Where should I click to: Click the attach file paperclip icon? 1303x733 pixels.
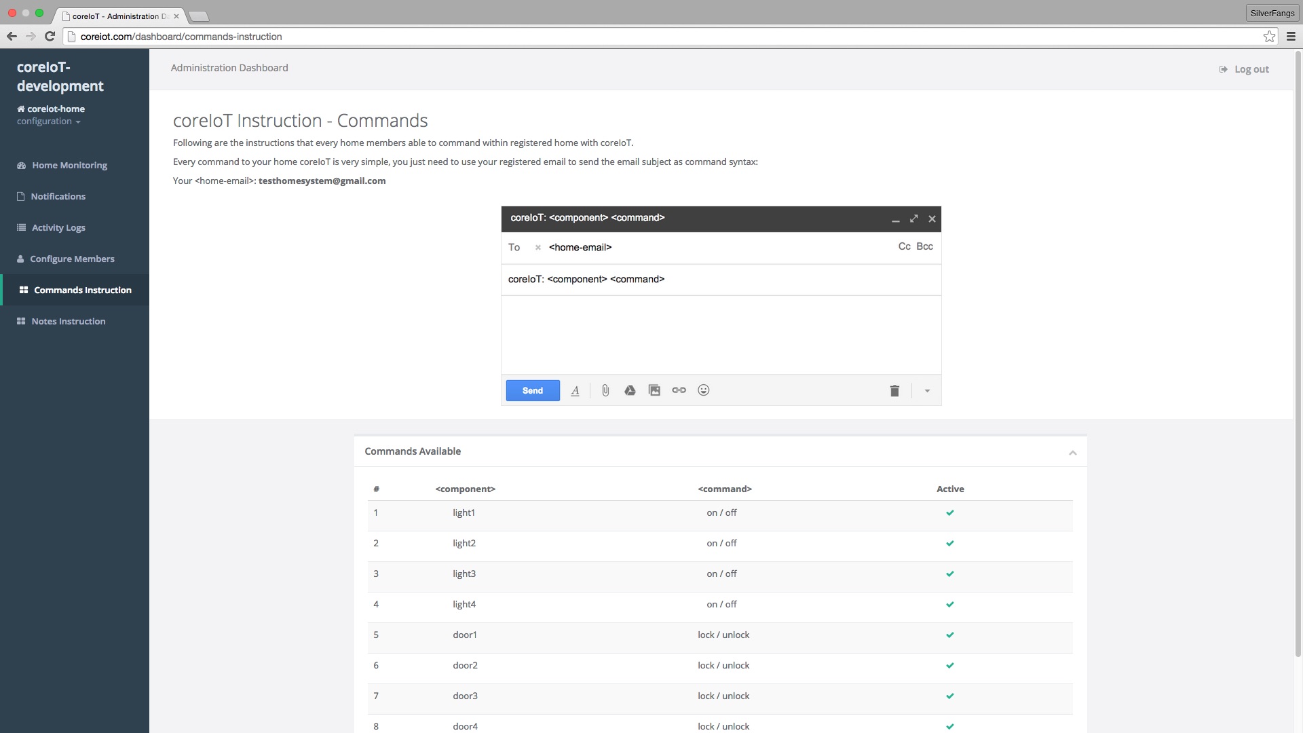[x=605, y=390]
